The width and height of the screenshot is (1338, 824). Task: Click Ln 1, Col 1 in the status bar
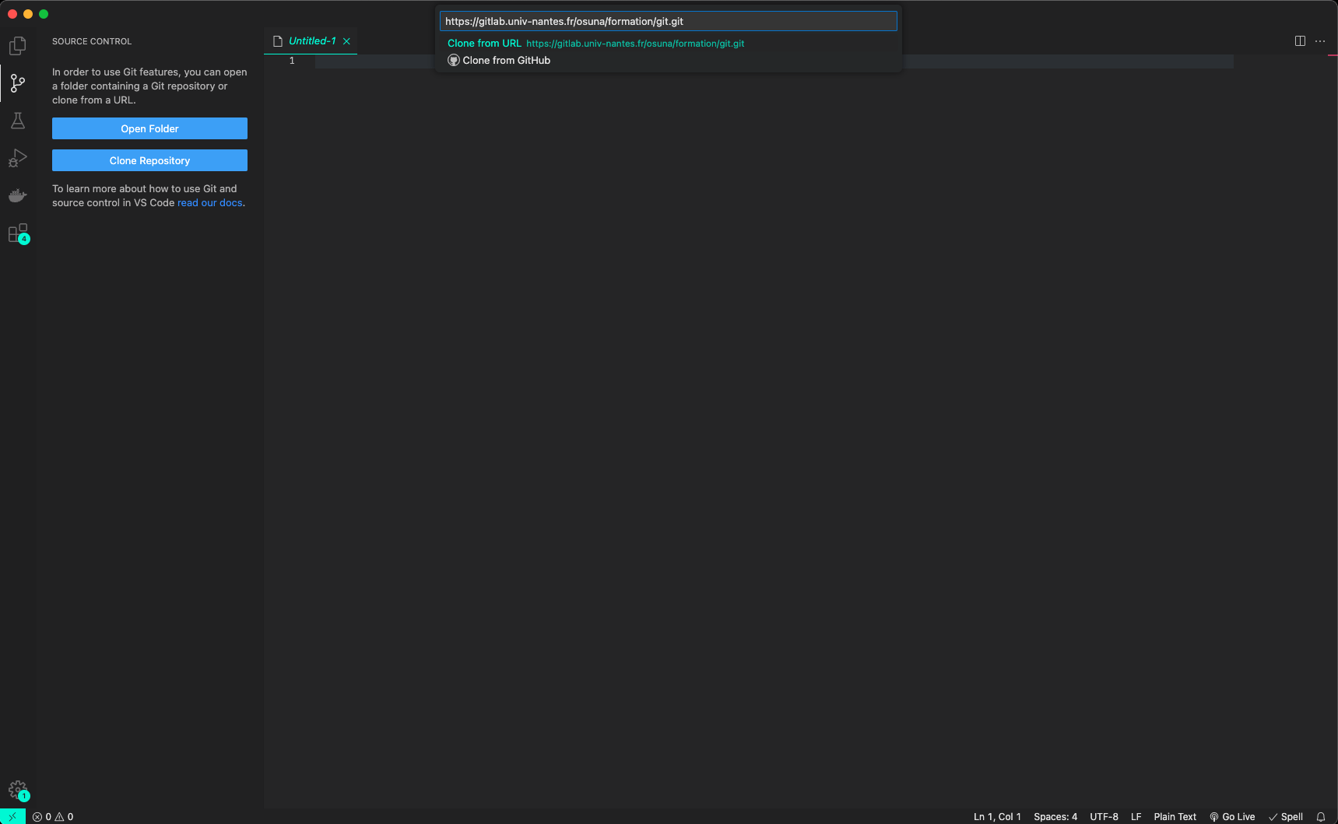997,816
